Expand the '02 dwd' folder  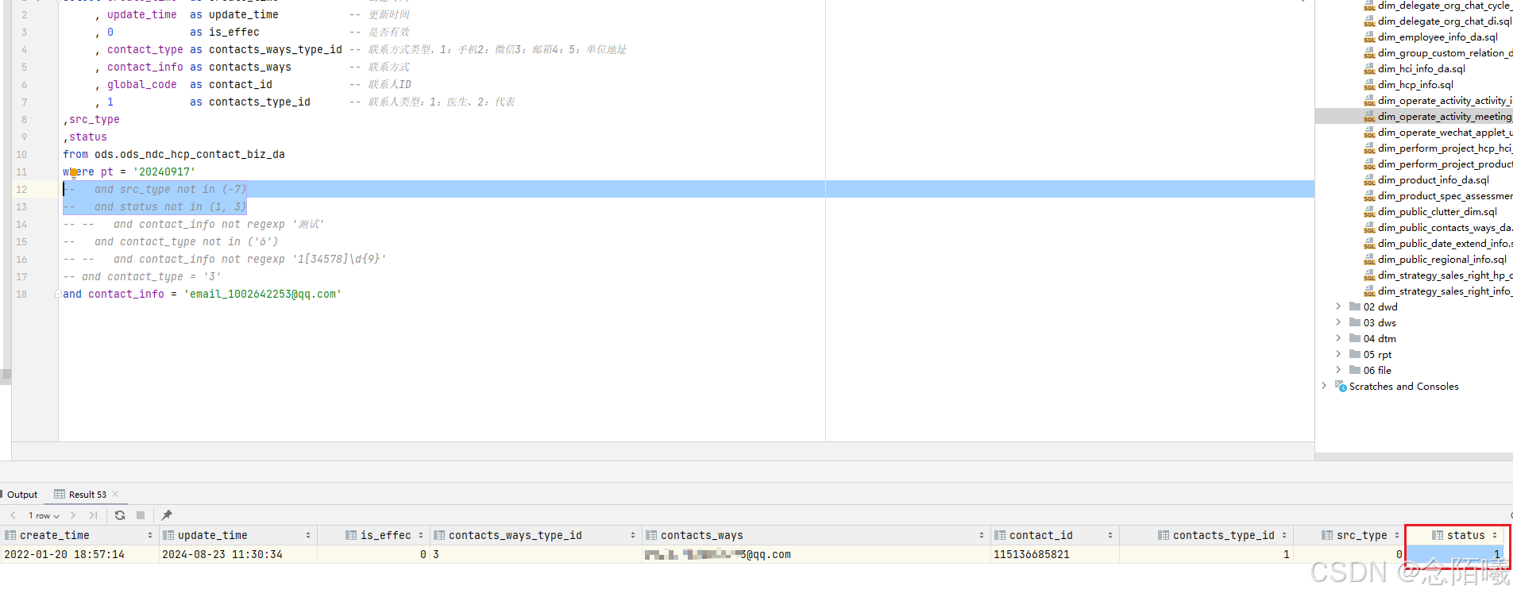click(1338, 306)
